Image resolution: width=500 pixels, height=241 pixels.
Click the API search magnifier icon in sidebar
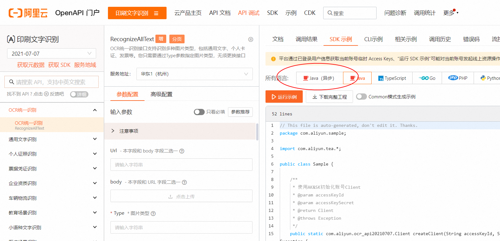(x=11, y=82)
